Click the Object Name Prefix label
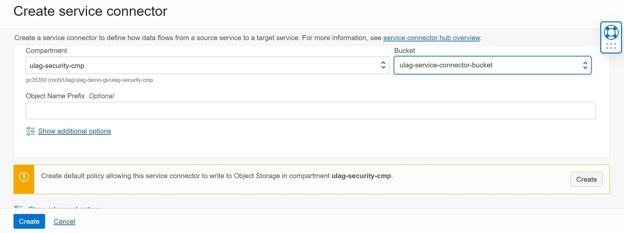Image resolution: width=624 pixels, height=233 pixels. tap(55, 96)
